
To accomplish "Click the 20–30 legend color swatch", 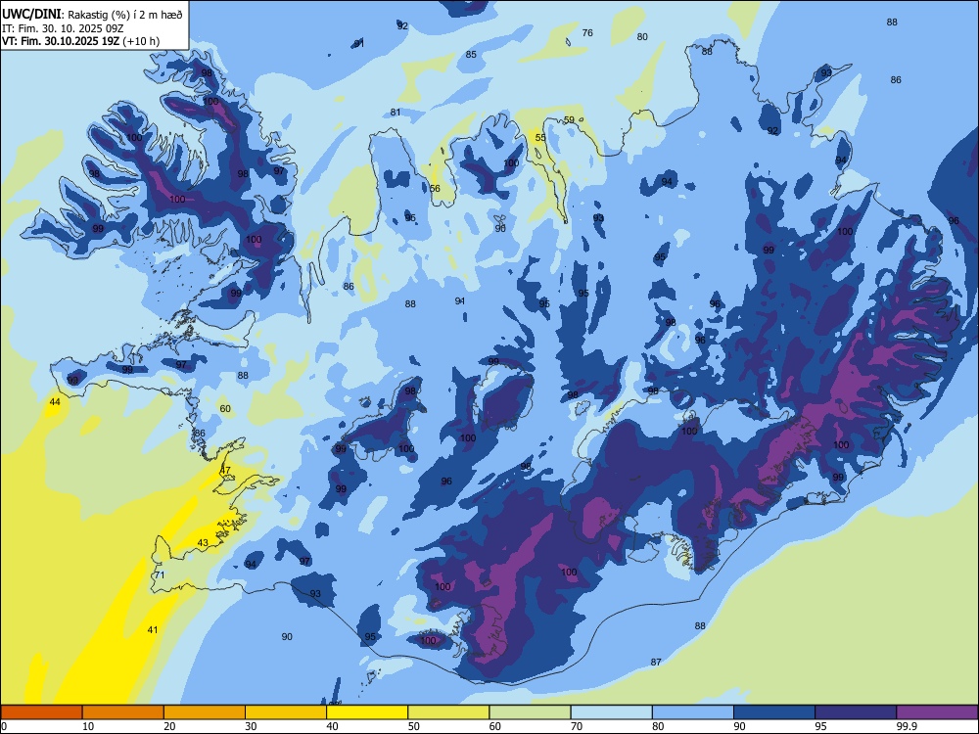I will tap(205, 712).
